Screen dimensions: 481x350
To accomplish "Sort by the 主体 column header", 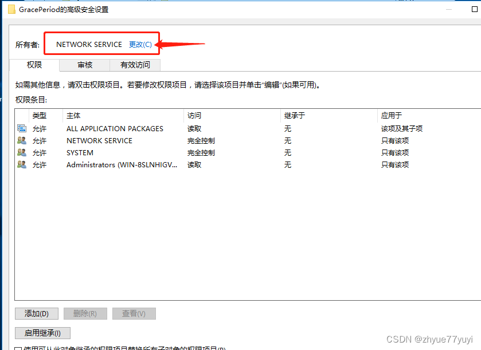I will point(123,116).
